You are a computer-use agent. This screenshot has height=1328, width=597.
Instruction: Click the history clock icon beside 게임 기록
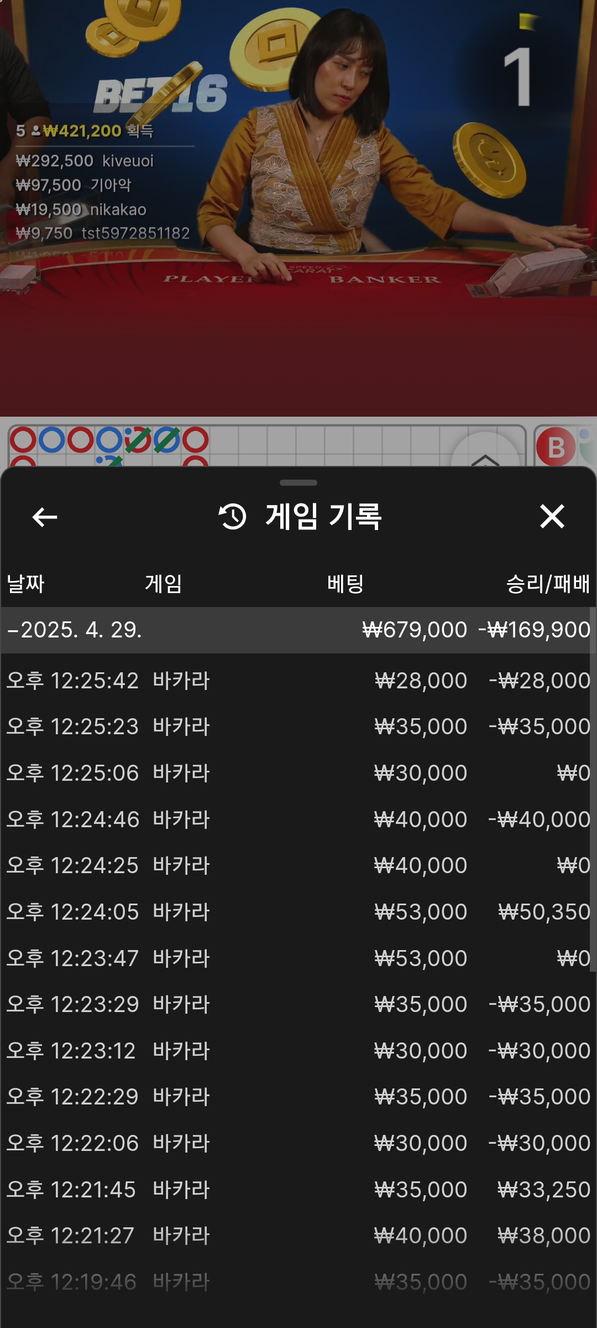pyautogui.click(x=233, y=517)
